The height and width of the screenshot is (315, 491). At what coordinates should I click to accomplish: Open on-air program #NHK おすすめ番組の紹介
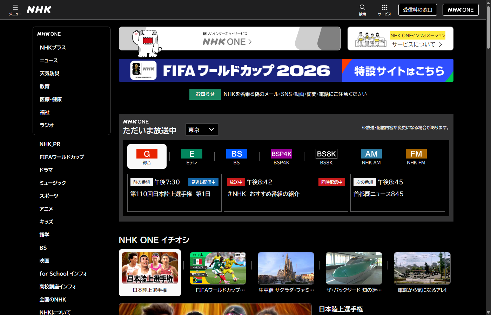tap(286, 193)
